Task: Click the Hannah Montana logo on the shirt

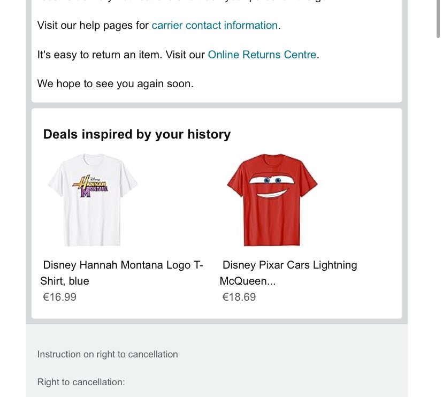Action: pyautogui.click(x=91, y=186)
